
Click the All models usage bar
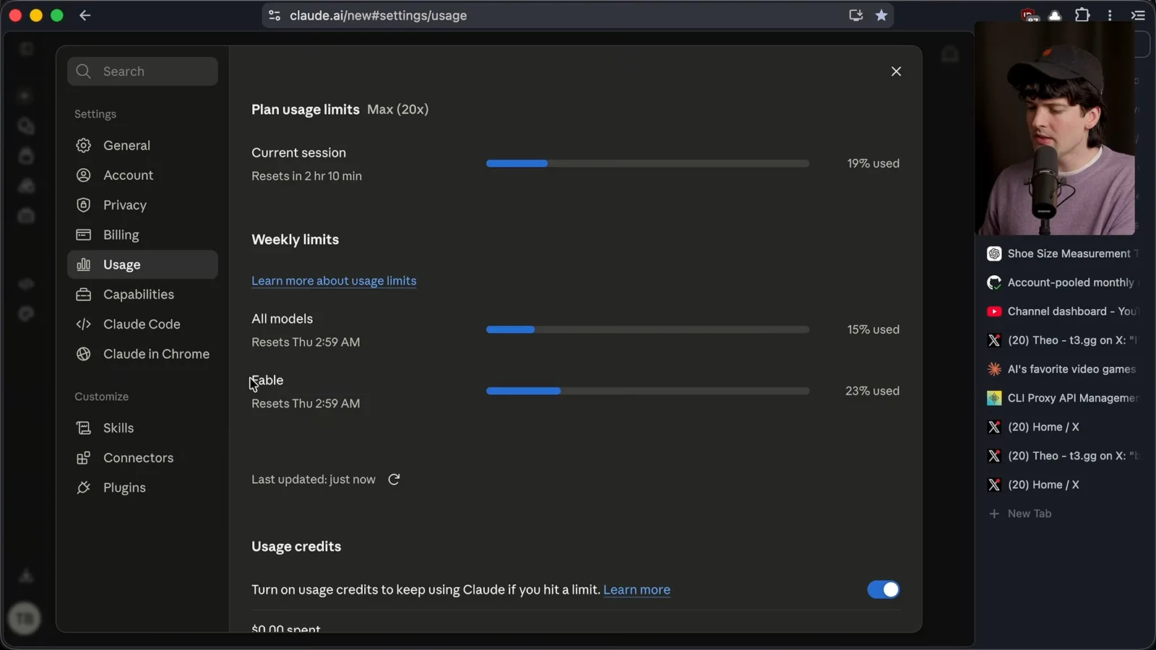point(647,329)
